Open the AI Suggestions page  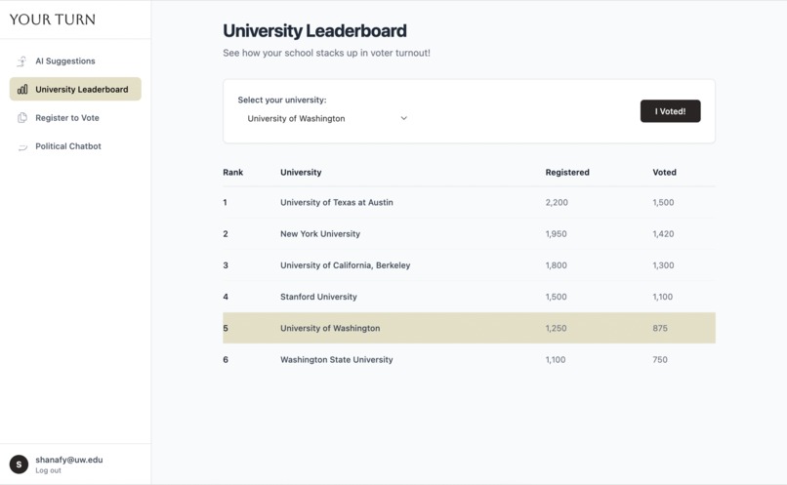(x=75, y=61)
